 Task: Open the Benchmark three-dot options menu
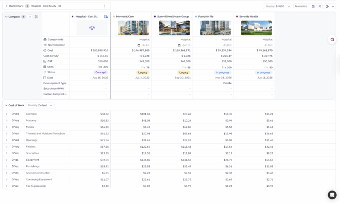click(x=104, y=6)
